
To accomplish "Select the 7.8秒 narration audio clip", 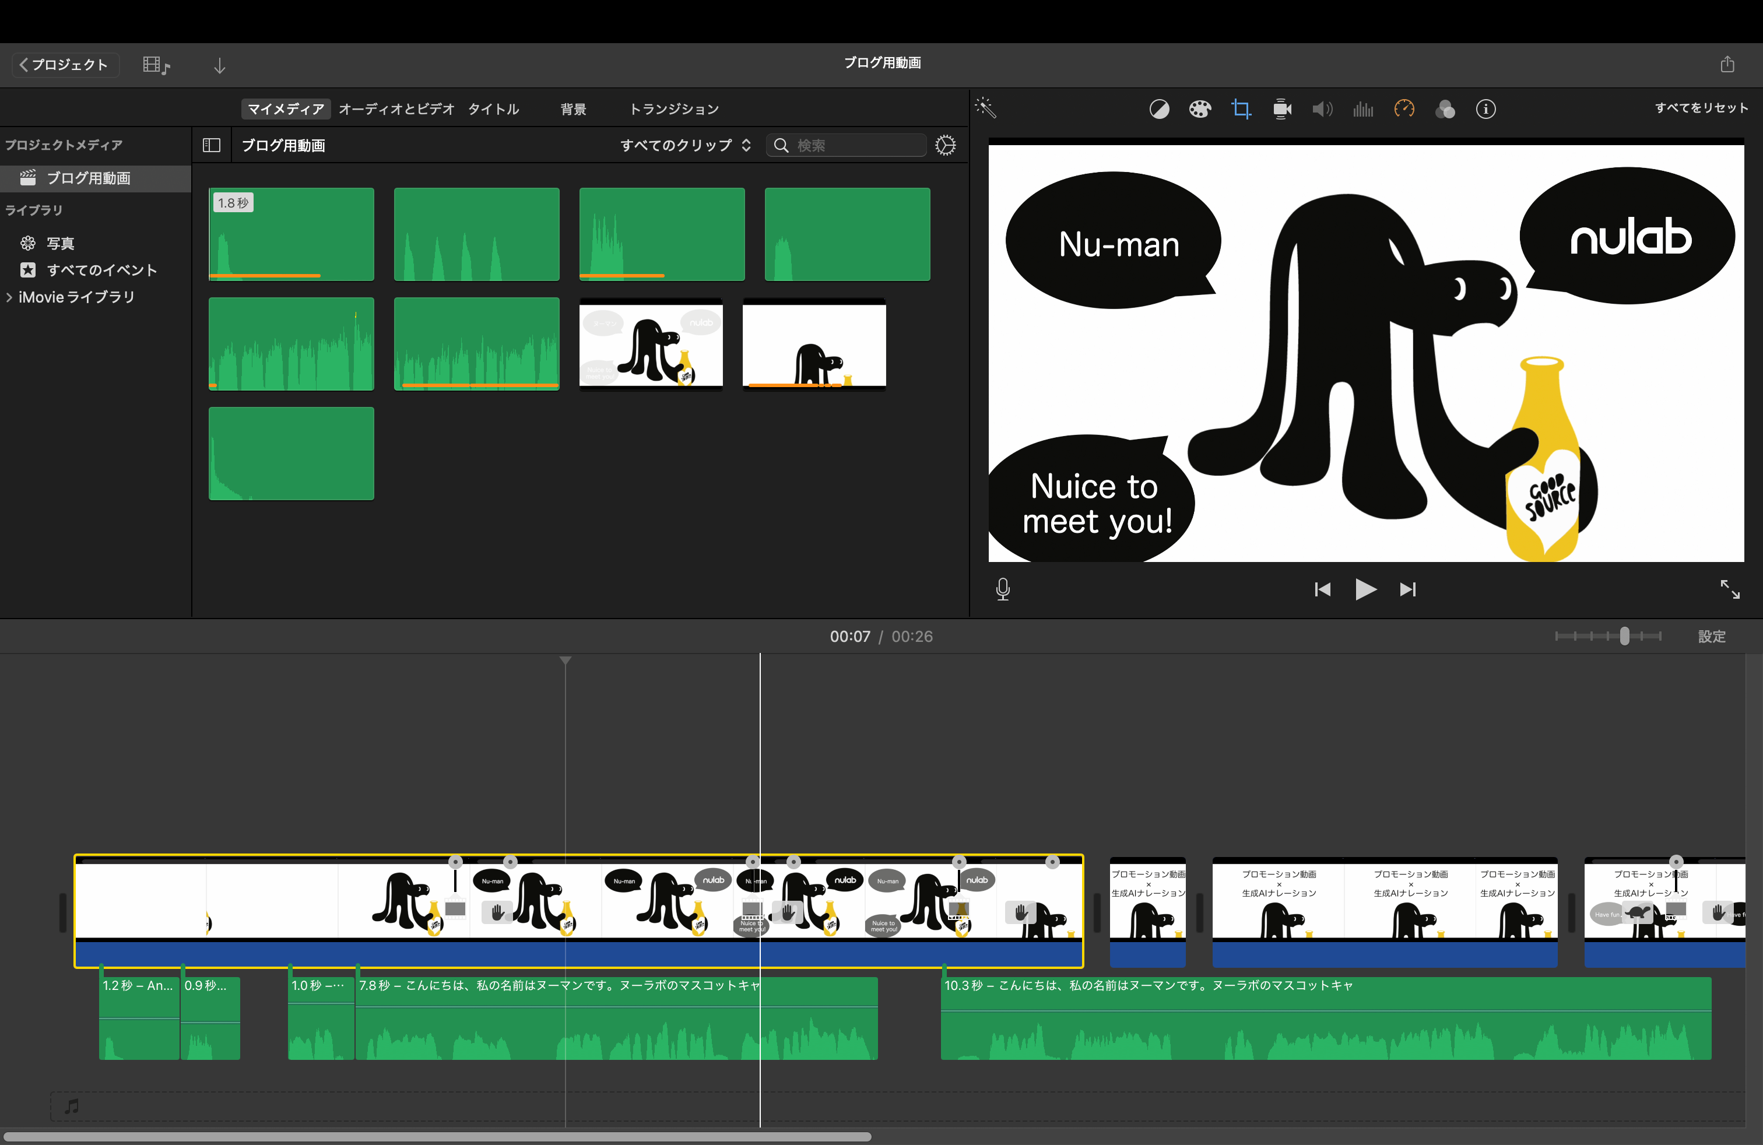I will [616, 1018].
